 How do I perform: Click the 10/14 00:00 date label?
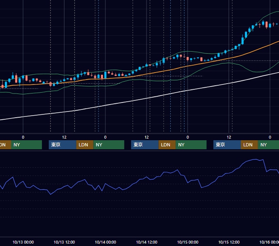coord(105,242)
